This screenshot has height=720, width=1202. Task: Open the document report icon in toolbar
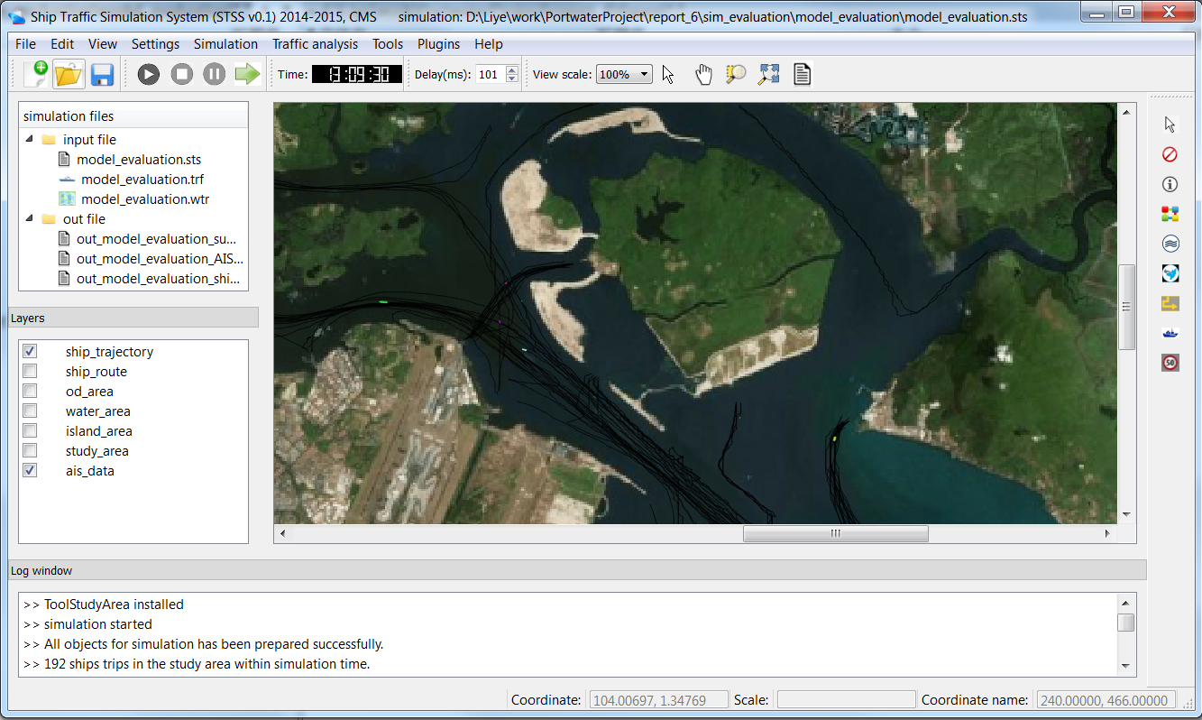coord(802,74)
